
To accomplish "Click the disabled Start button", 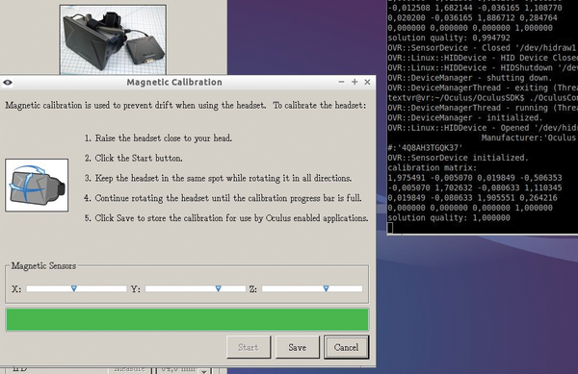I will 249,347.
